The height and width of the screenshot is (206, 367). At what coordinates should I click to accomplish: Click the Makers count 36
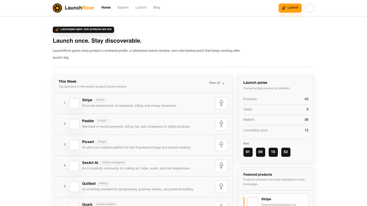[306, 119]
